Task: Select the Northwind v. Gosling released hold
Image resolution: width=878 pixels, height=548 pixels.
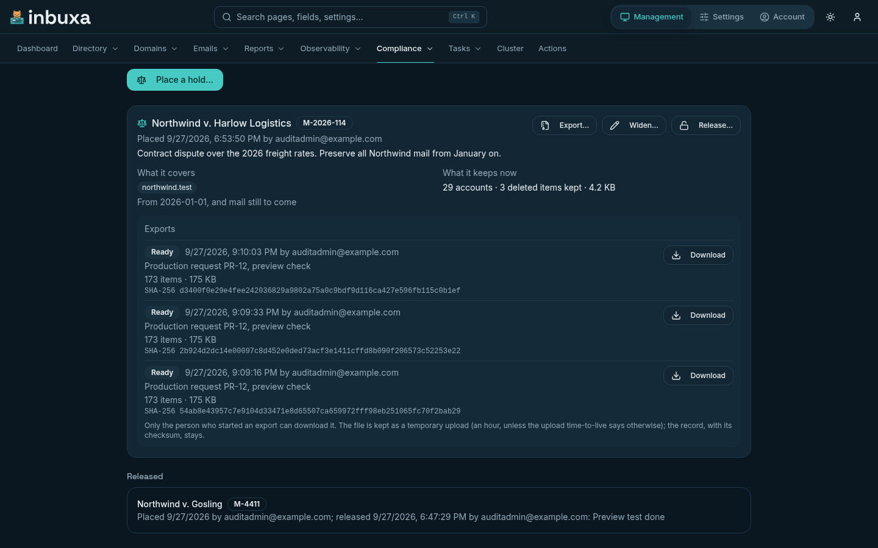Action: [x=439, y=510]
